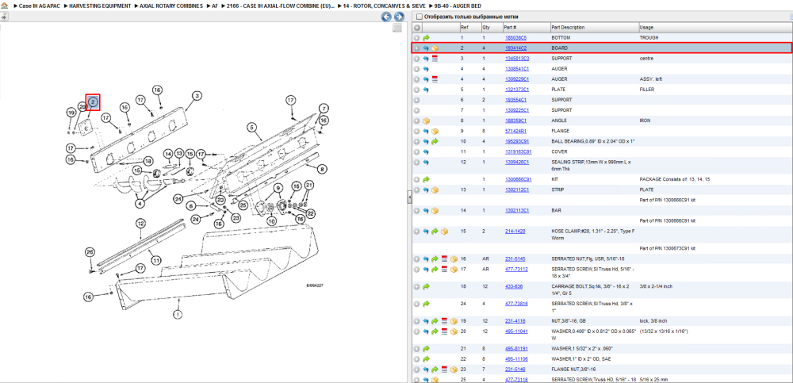Open part number link 1321373C1
The height and width of the screenshot is (383, 793).
[x=517, y=90]
